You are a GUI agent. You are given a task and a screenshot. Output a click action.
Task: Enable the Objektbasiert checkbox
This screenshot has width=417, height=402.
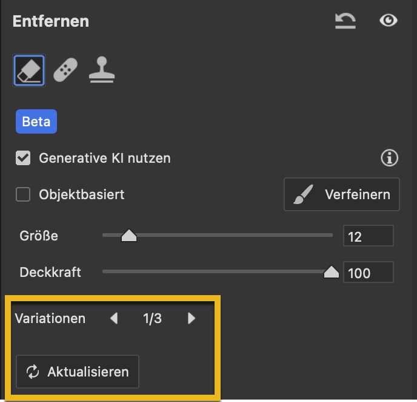click(23, 195)
